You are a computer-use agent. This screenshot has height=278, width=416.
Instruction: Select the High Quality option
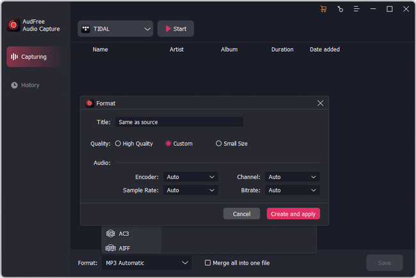[118, 144]
